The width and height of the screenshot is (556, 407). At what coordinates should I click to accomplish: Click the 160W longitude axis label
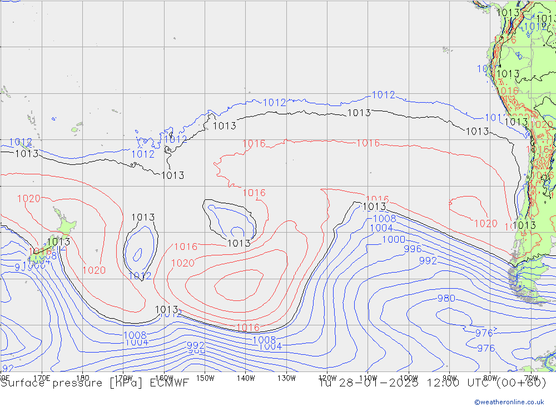coord(165,377)
